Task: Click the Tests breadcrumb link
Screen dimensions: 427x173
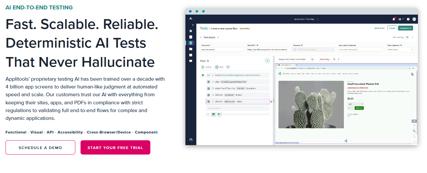Action: click(x=204, y=29)
